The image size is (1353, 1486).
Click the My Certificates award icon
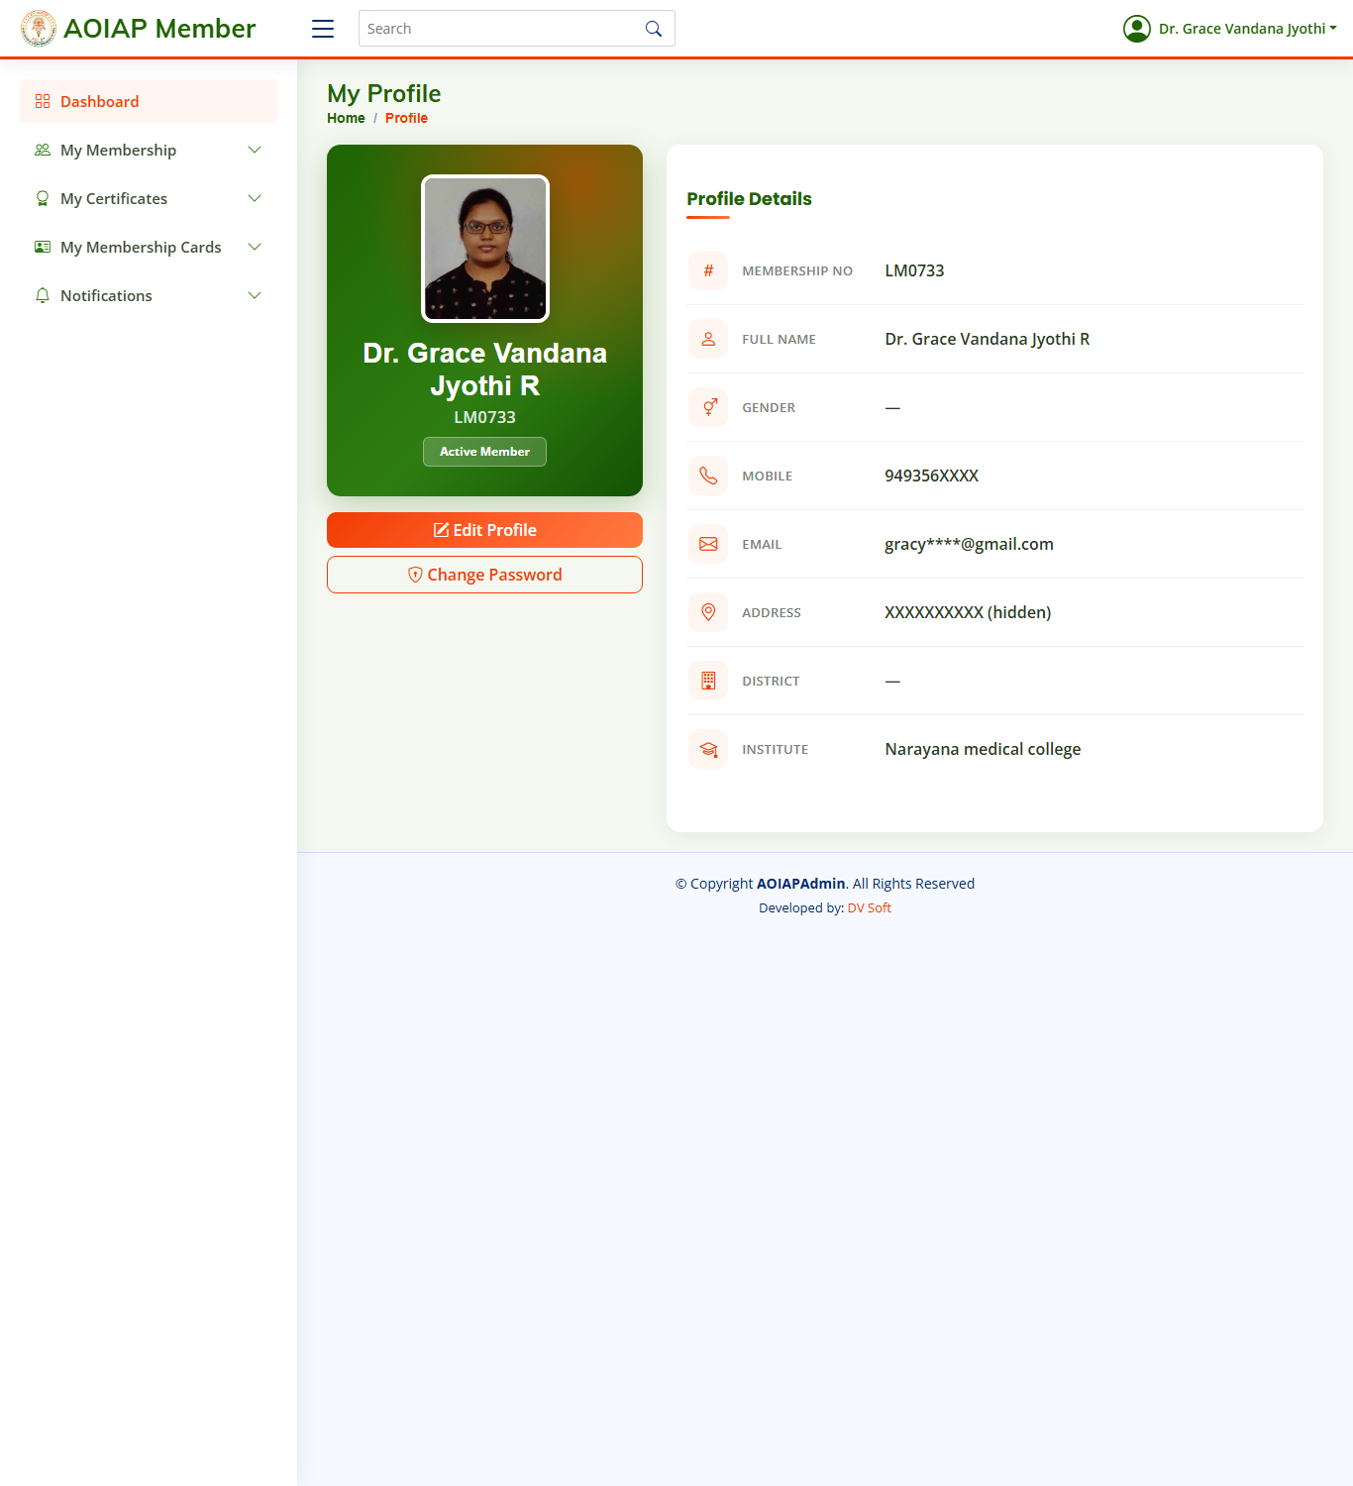(x=43, y=198)
